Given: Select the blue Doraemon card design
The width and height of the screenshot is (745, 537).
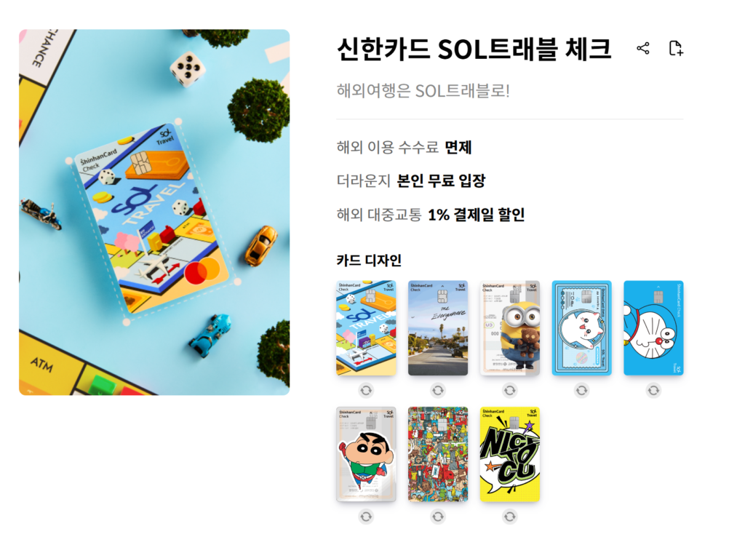Looking at the screenshot, I should pyautogui.click(x=653, y=328).
